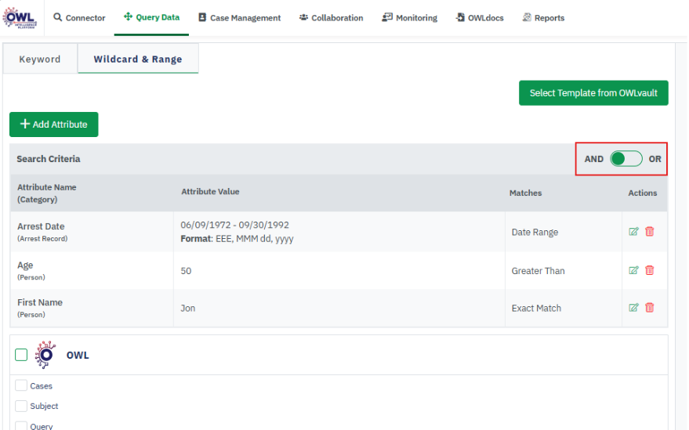
Task: Click the Age attribute name
Action: pos(25,266)
